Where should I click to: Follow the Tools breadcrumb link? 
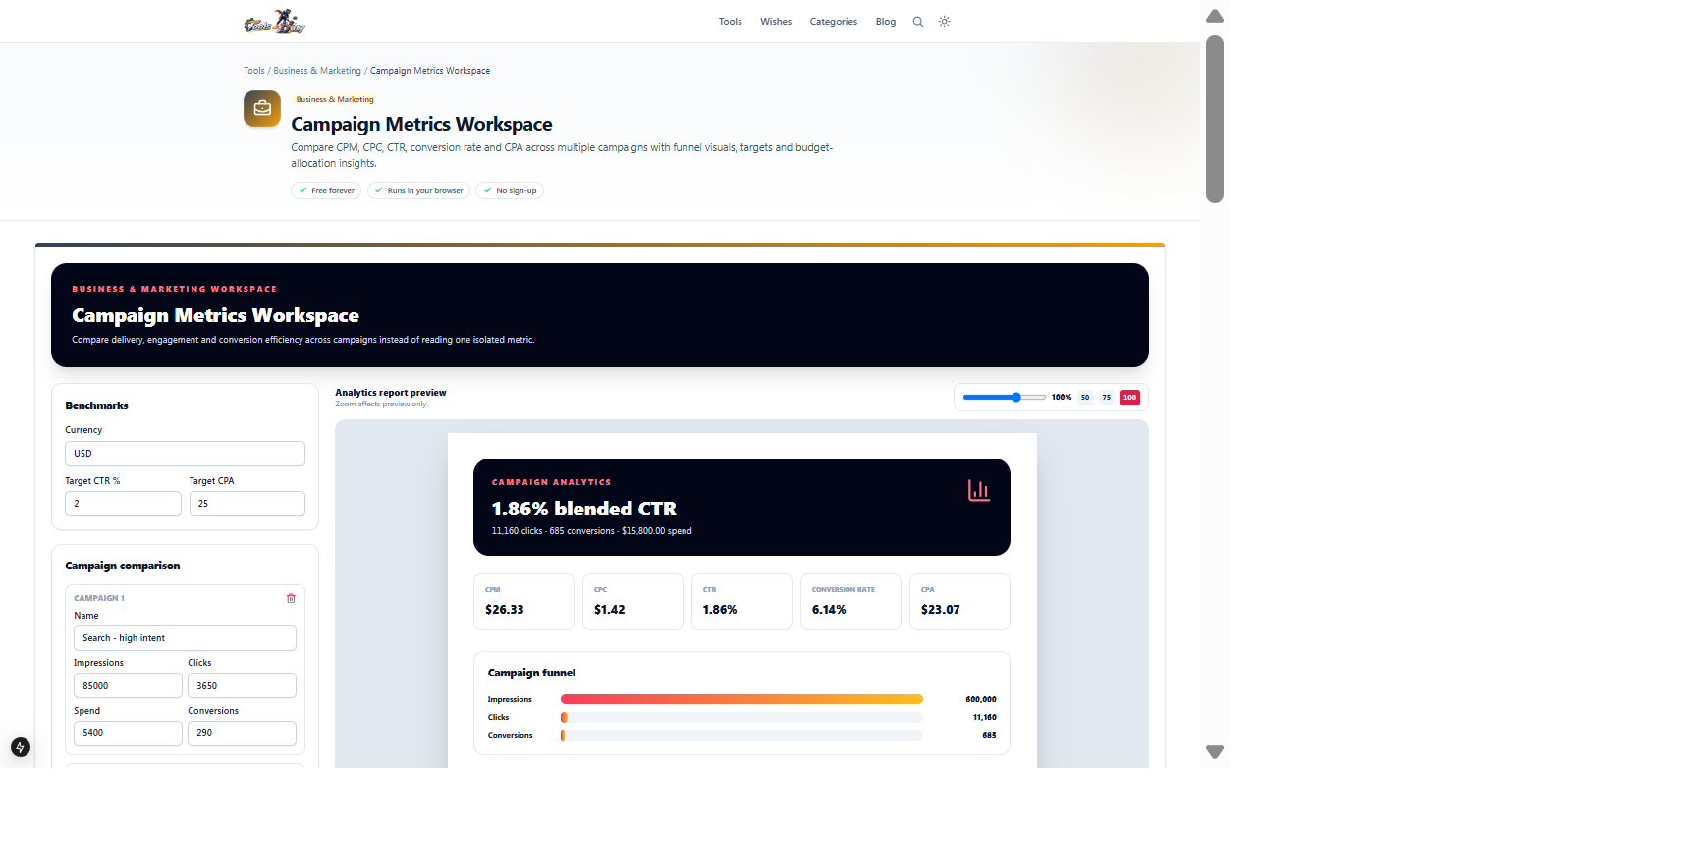tap(254, 71)
